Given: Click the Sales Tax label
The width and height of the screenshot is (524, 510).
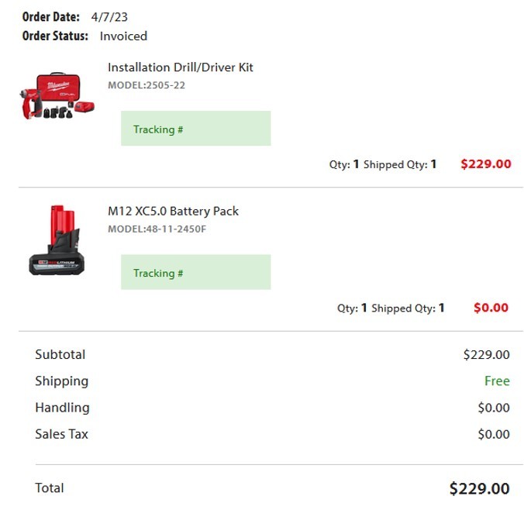Looking at the screenshot, I should [x=61, y=434].
